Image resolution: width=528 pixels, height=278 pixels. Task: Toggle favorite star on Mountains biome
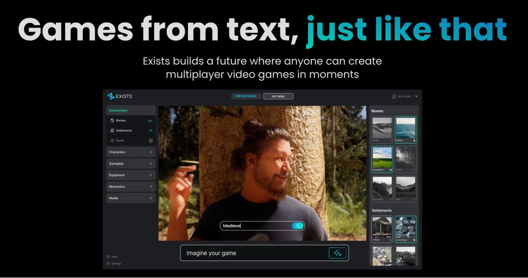391,199
